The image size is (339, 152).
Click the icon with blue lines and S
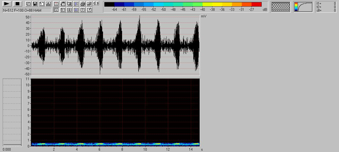76,4
